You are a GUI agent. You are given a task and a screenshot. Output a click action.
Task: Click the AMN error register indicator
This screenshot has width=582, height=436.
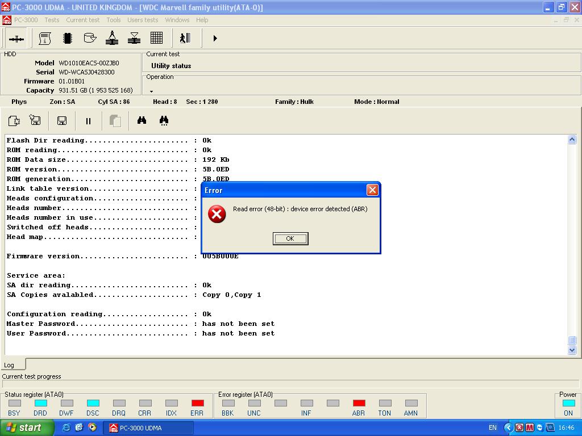tap(411, 403)
